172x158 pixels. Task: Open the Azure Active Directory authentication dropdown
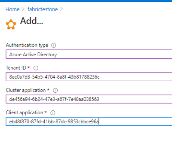(89, 54)
